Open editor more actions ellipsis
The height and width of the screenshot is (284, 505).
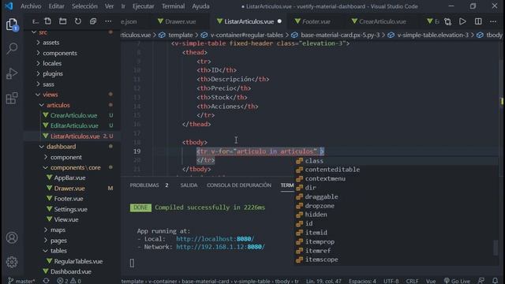[493, 21]
